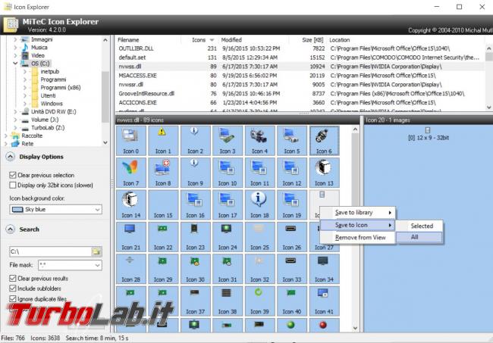The image size is (493, 343).
Task: Select Icon 26 thumbnail
Action: coord(292,236)
